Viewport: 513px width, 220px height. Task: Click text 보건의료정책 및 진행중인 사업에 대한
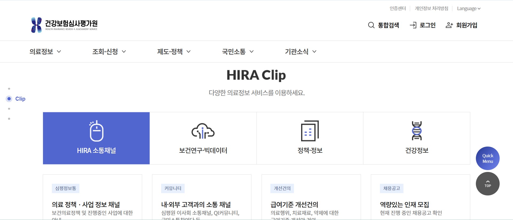92,213
